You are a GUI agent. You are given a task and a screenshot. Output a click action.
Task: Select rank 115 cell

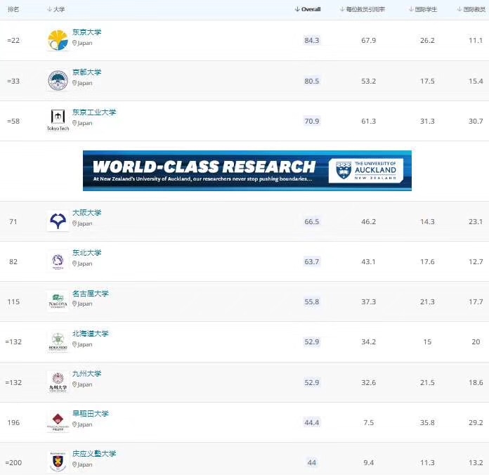pyautogui.click(x=13, y=302)
